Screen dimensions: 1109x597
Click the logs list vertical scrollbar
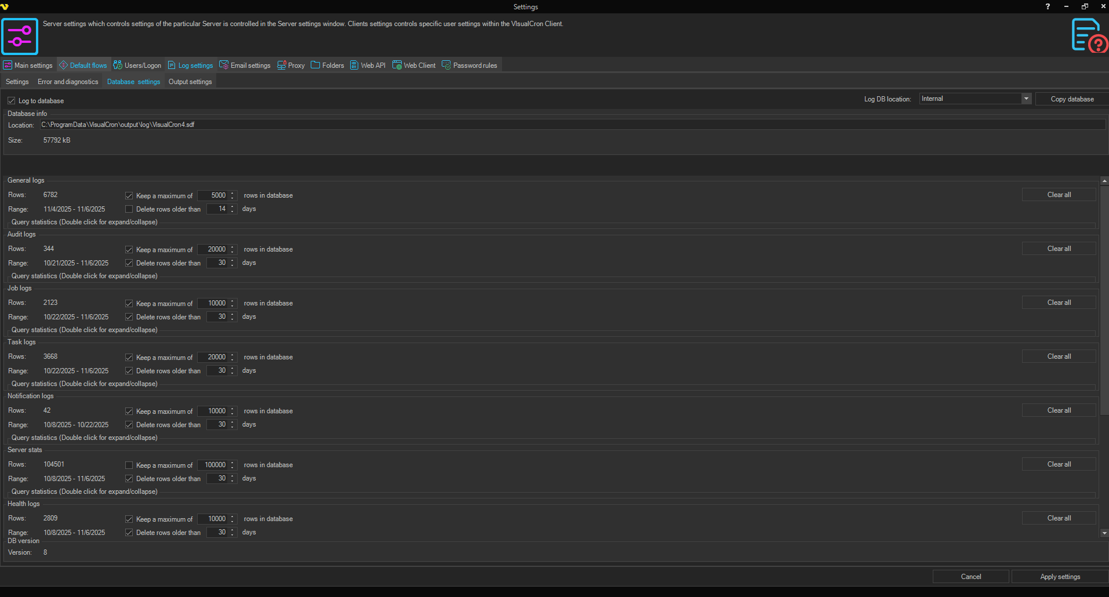(1104, 300)
